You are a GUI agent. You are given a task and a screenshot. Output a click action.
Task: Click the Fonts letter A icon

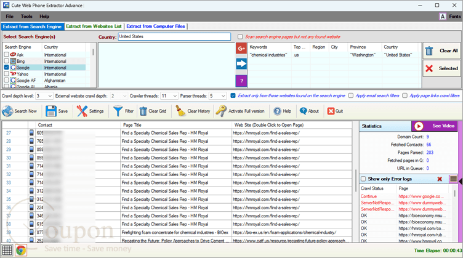442,17
